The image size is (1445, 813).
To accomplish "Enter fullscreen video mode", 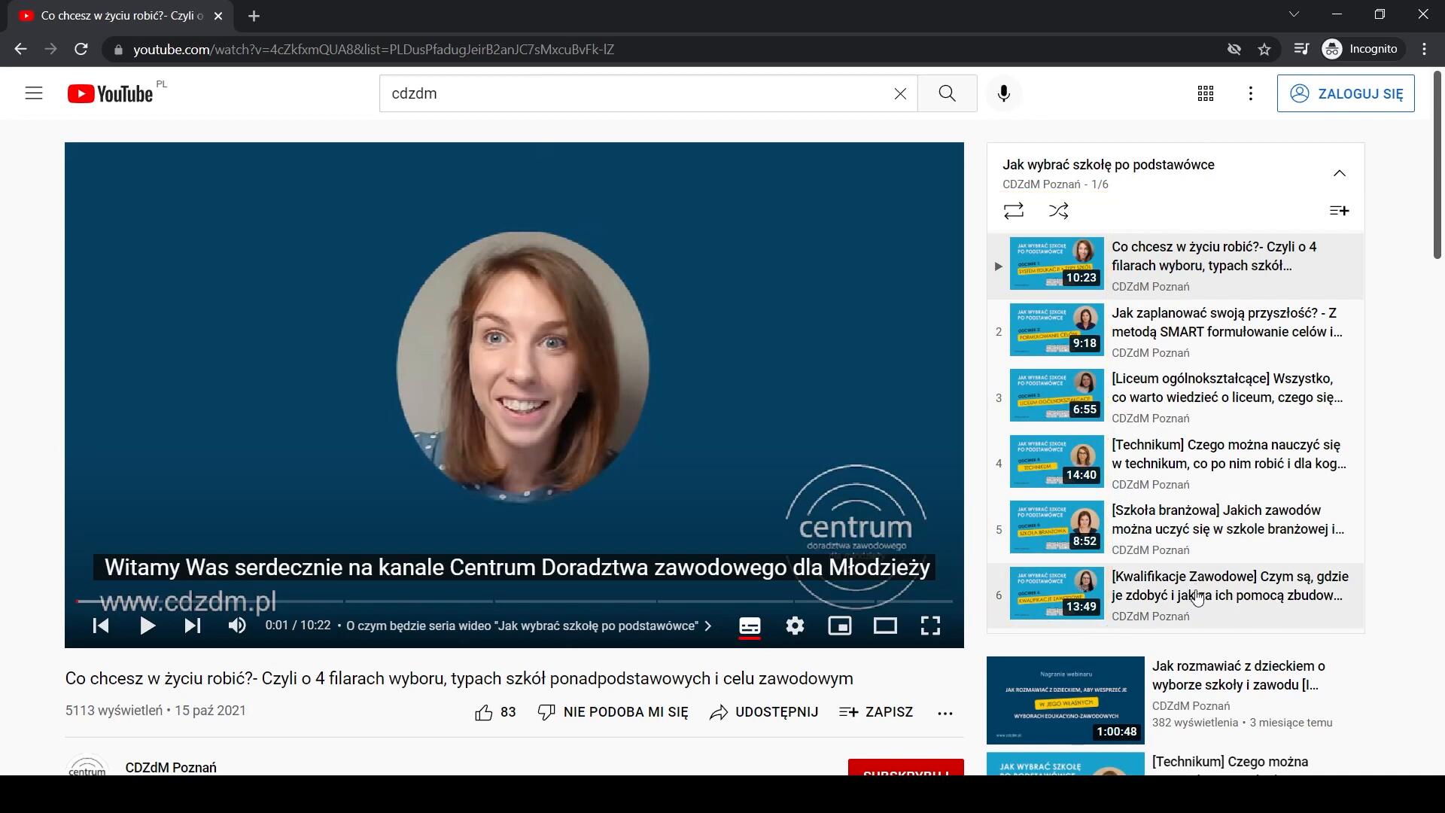I will coord(930,626).
